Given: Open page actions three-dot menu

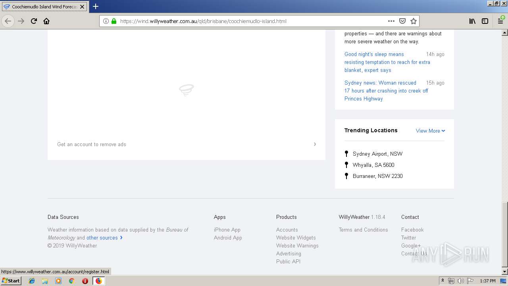Looking at the screenshot, I should coord(391,21).
